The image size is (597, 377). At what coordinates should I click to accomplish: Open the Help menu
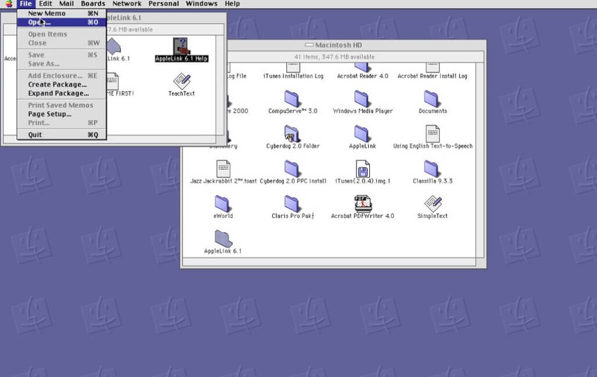tap(232, 4)
